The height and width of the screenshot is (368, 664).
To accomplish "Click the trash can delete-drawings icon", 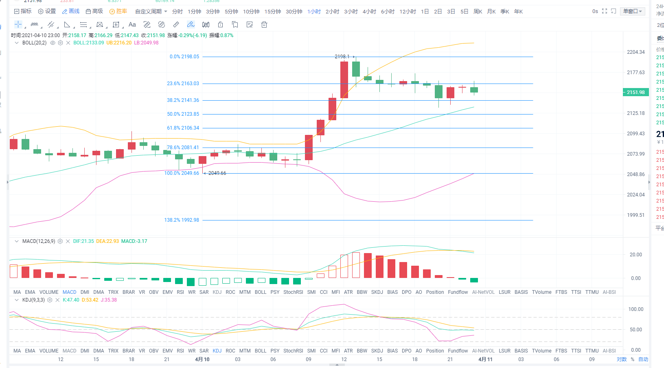I will coord(264,25).
